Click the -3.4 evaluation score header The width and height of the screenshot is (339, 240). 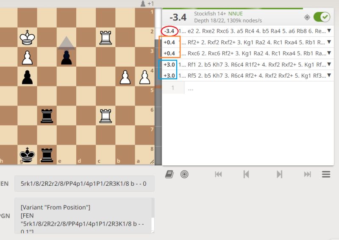click(178, 17)
